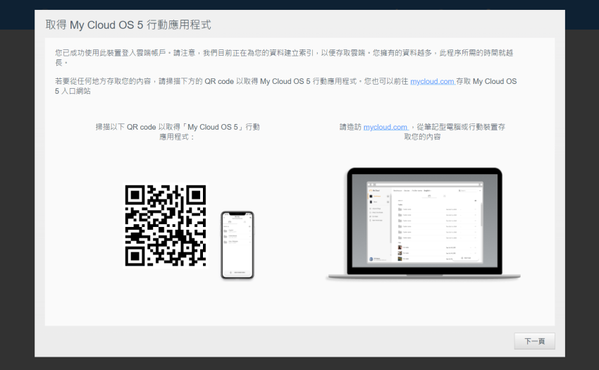Click the smartphone illustration
This screenshot has height=370, width=599.
click(237, 245)
